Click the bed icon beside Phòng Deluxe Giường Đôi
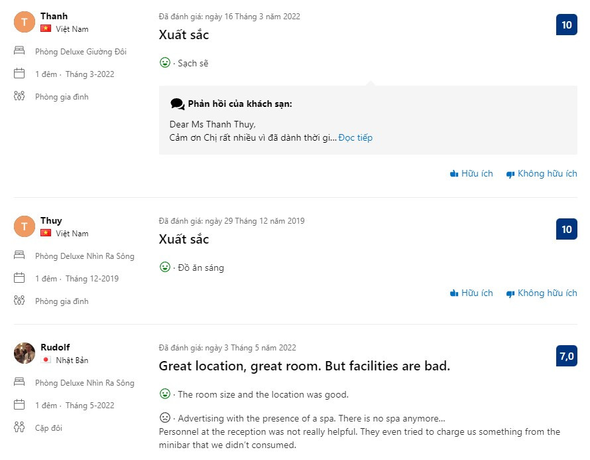Viewport: 590px width, 460px height. point(19,51)
